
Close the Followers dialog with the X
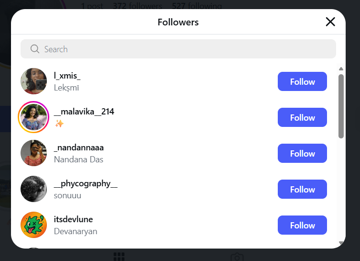[x=330, y=22]
